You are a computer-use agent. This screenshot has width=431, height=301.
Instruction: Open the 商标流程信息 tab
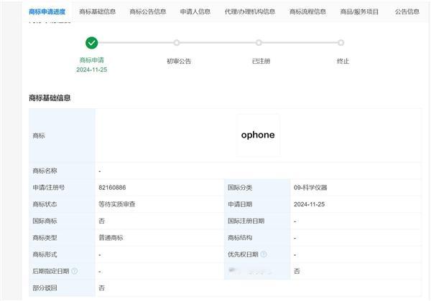click(307, 11)
